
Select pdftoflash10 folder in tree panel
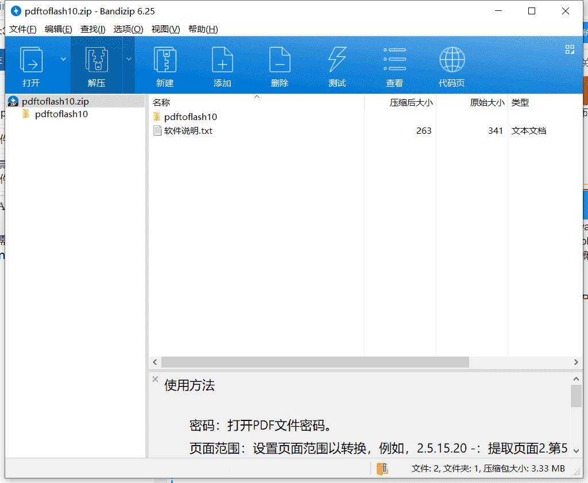(61, 114)
